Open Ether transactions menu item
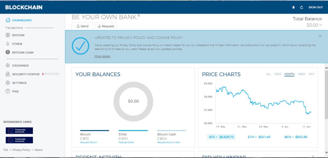This screenshot has height=158, width=328. (x=17, y=44)
